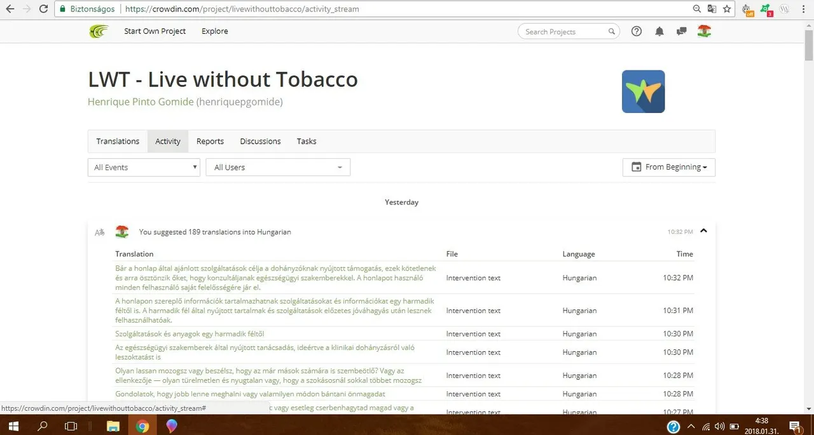Screen dimensions: 814x435
Task: Click the Steemit circular extension icon
Action: pyautogui.click(x=785, y=10)
